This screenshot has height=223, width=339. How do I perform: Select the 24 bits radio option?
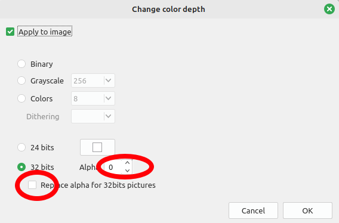(21, 147)
